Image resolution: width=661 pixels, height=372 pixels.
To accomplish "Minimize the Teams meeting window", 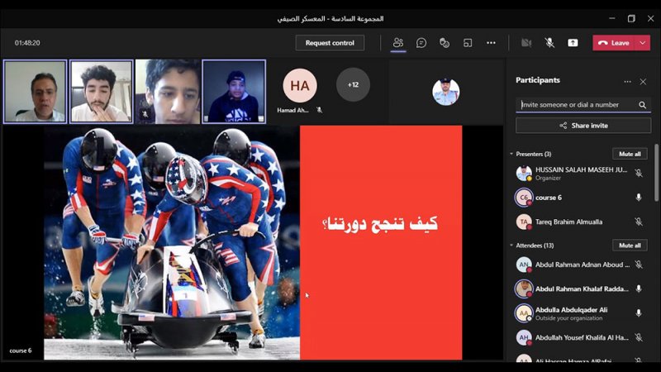I will coord(612,18).
